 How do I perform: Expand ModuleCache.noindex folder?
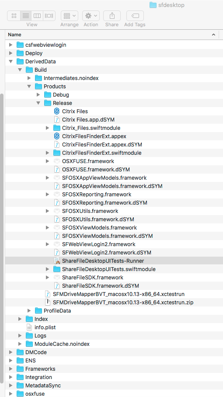click(x=20, y=344)
